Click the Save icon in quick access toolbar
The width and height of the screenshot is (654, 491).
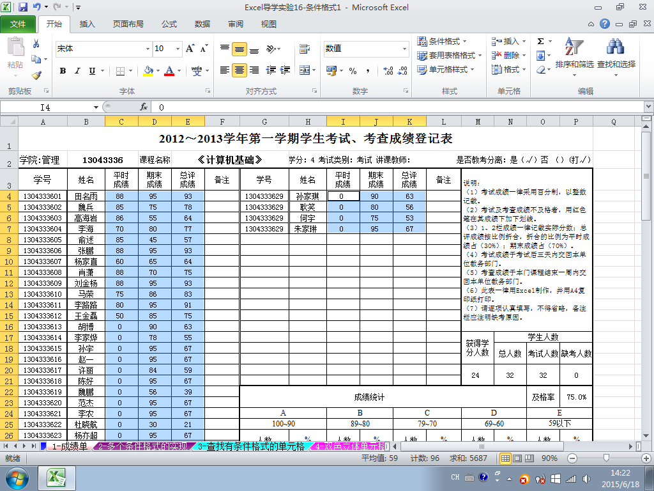pos(23,6)
